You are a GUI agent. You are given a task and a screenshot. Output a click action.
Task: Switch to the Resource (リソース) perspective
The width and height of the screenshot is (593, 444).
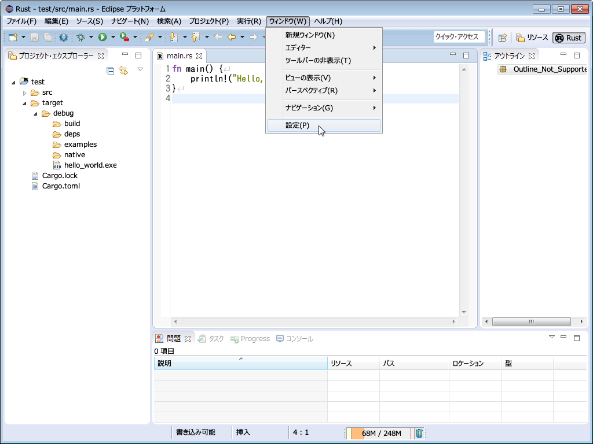(x=532, y=38)
